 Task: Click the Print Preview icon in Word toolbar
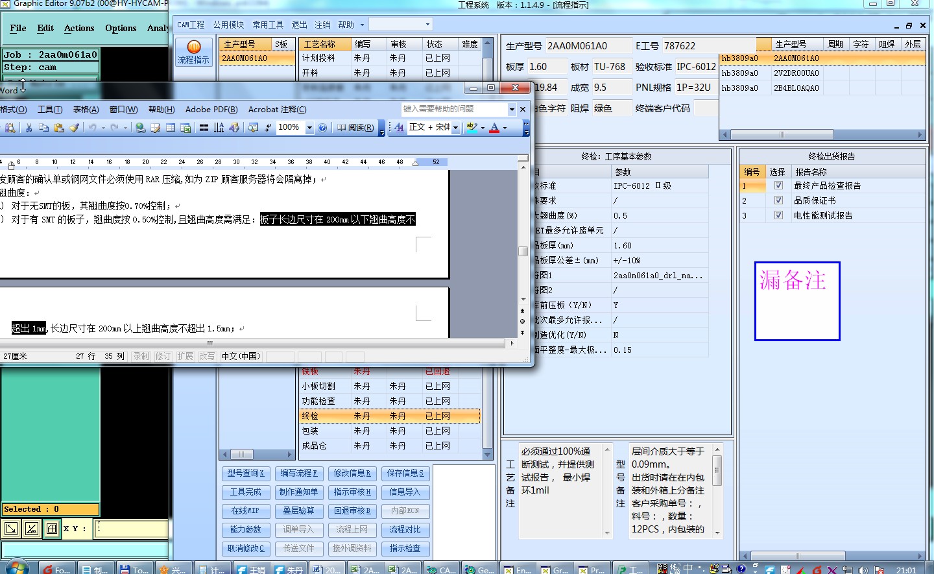[10, 128]
